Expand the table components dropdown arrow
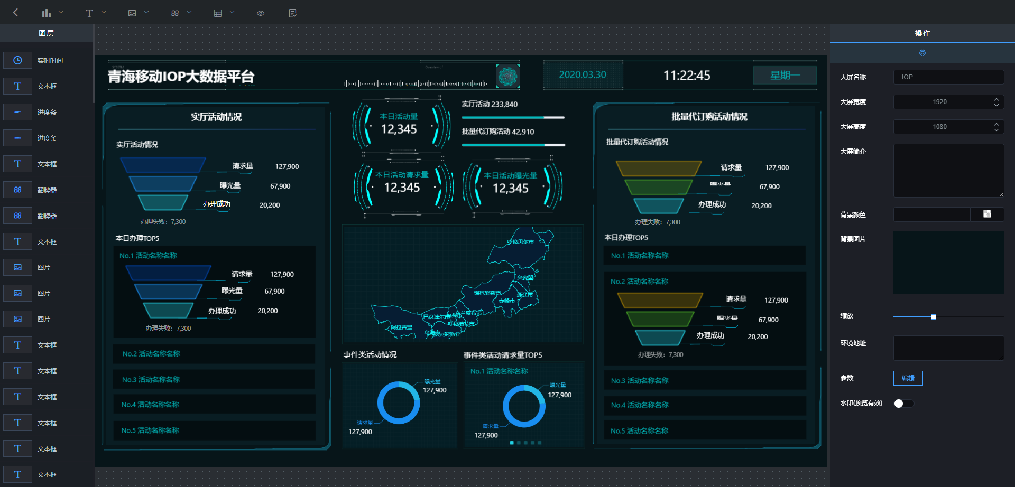Screen dimensions: 1015x487 click(232, 12)
